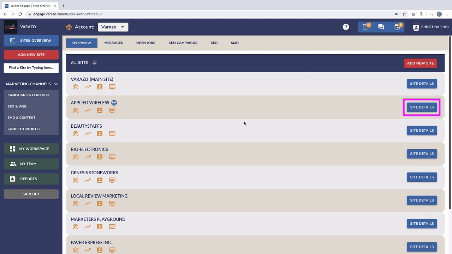The width and height of the screenshot is (452, 254).
Task: Open My Workspace from the sidebar
Action: tap(31, 149)
